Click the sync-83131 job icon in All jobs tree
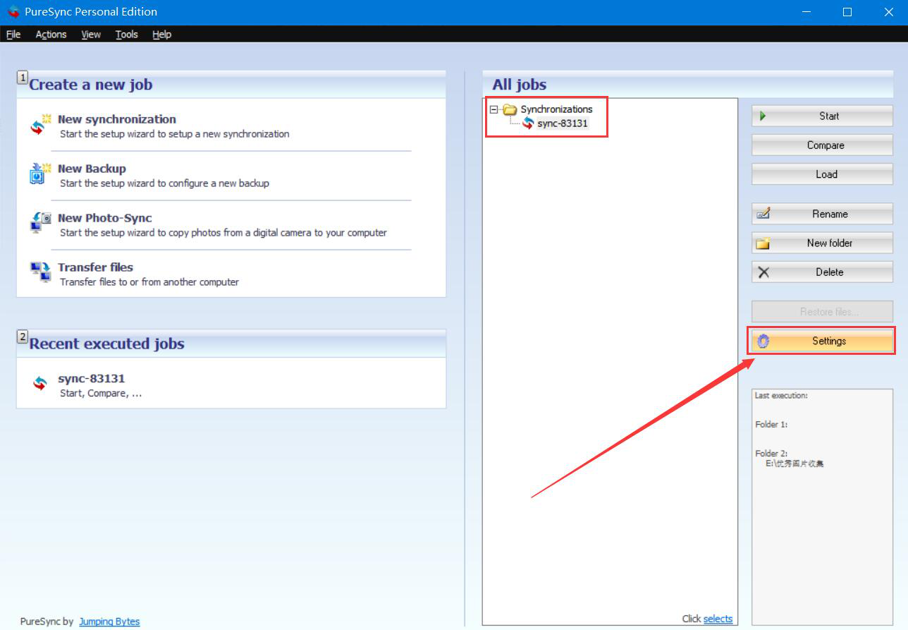 tap(528, 123)
